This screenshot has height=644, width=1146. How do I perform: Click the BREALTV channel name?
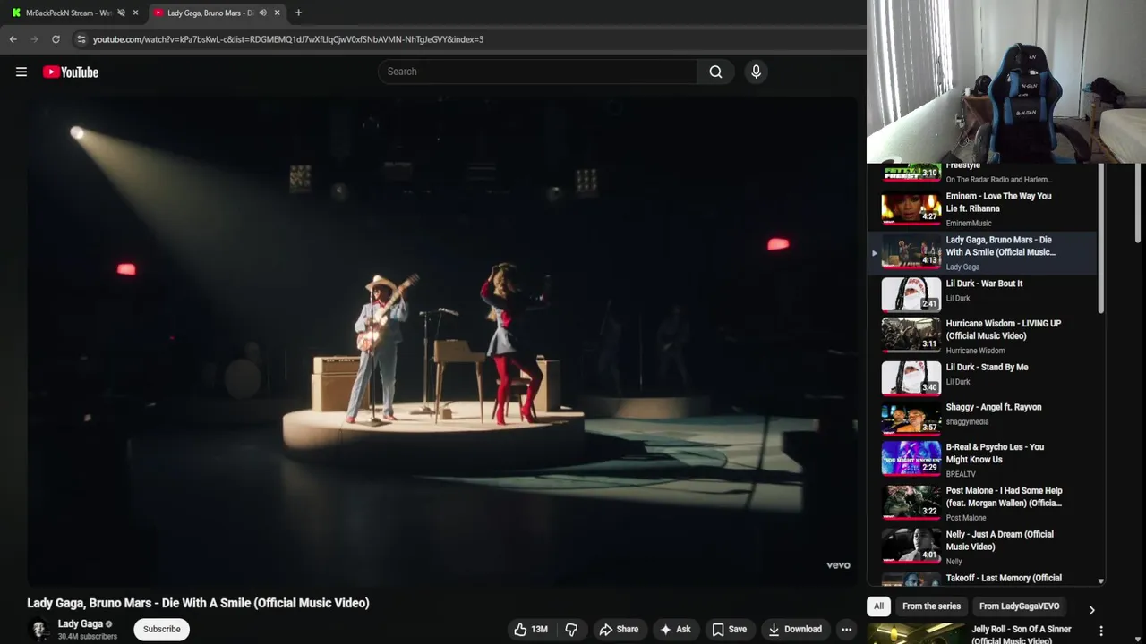point(961,474)
